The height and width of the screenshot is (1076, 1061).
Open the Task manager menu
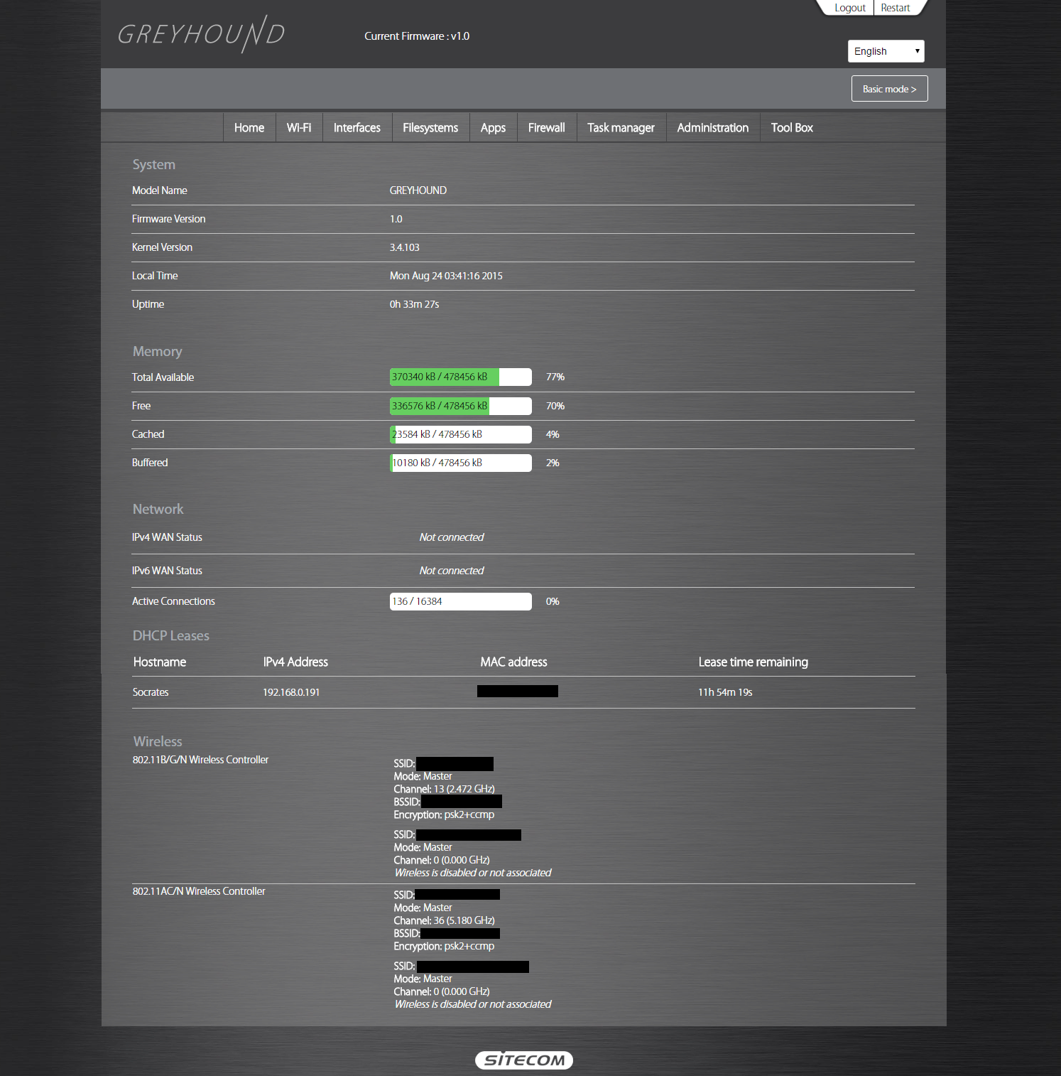[x=621, y=128]
